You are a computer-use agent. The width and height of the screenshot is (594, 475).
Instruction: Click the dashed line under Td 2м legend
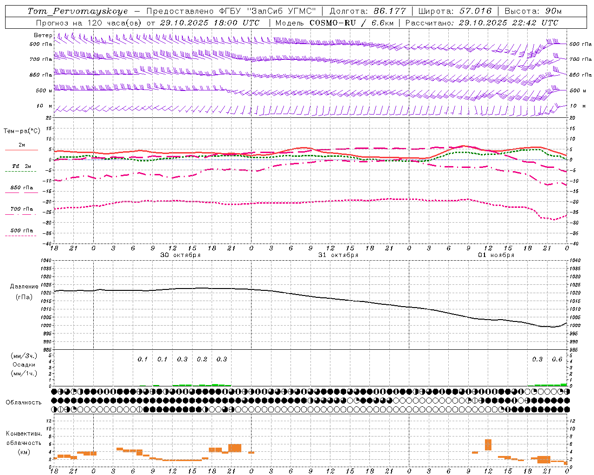[x=21, y=172]
